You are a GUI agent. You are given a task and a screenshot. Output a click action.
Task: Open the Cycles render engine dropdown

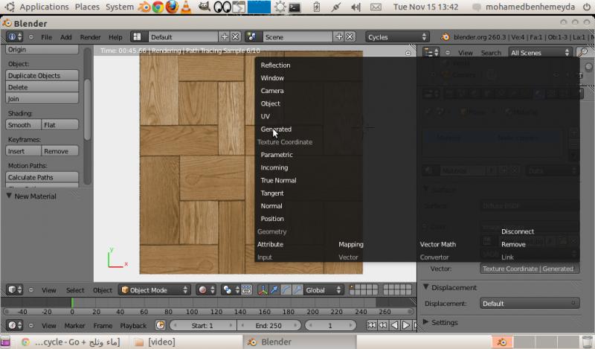coord(398,36)
